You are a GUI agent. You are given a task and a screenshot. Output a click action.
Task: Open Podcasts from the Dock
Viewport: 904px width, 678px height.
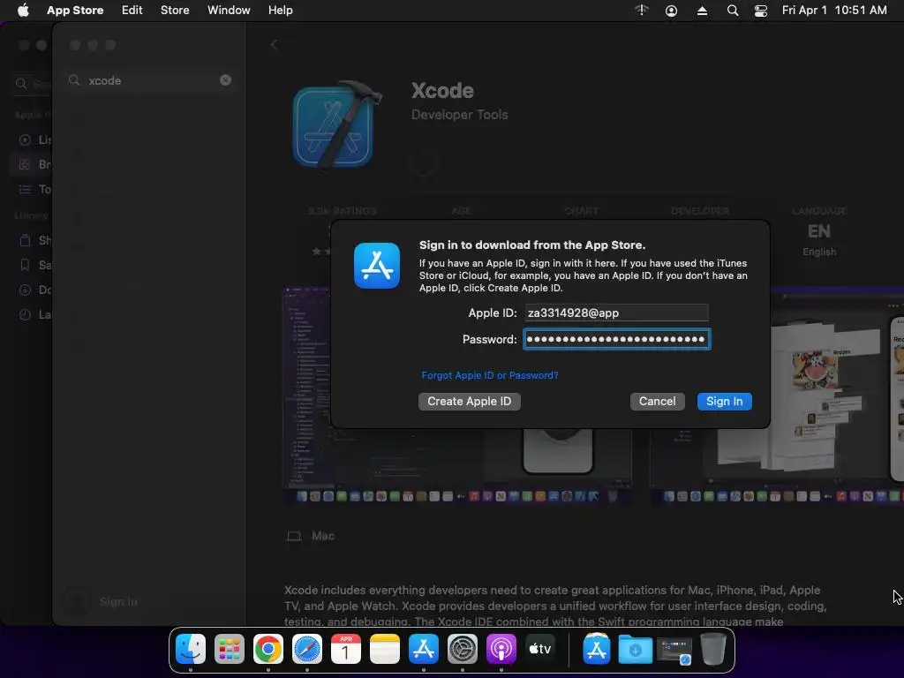[x=501, y=649]
